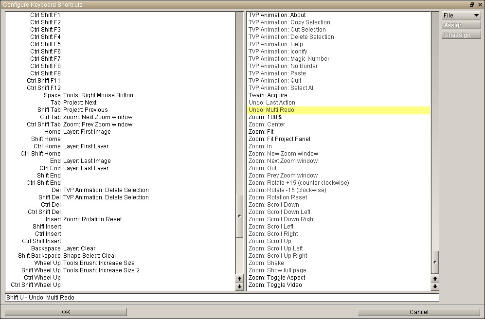Screen dimensions: 485x319
Task: Select TVP Animation: No Border action
Action: [339, 66]
